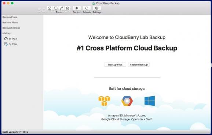Open Settings from the toolbar

[97, 8]
